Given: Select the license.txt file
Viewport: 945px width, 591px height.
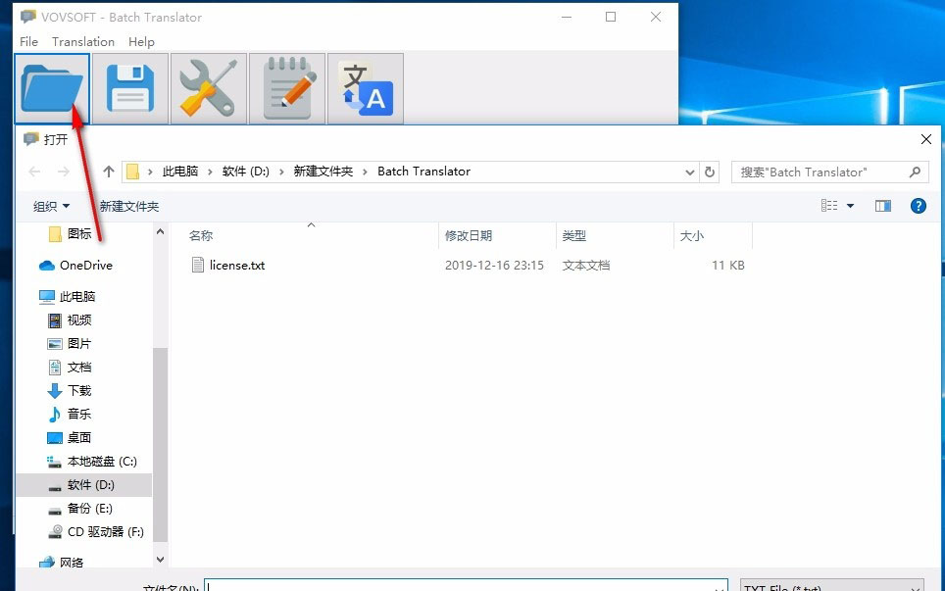Looking at the screenshot, I should coord(236,265).
